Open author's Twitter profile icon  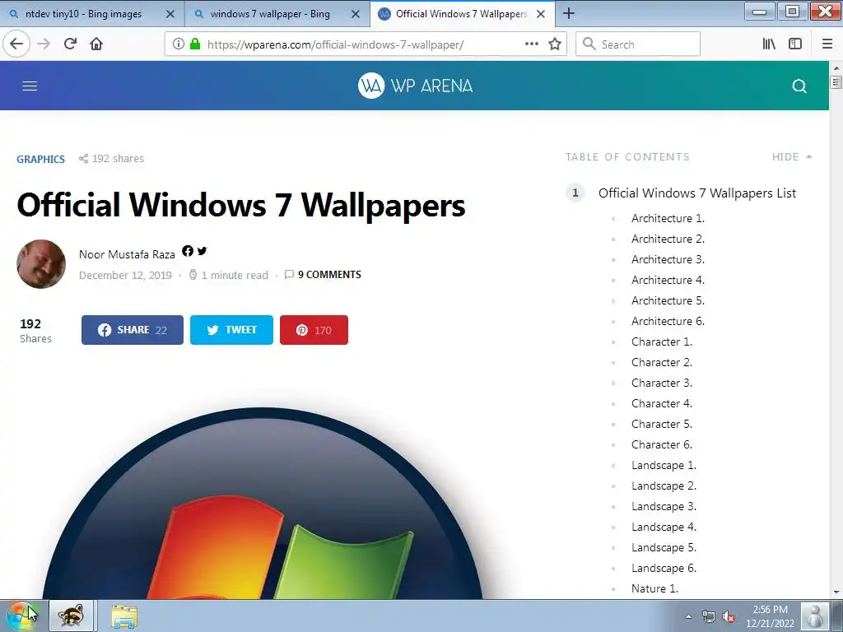click(x=203, y=251)
